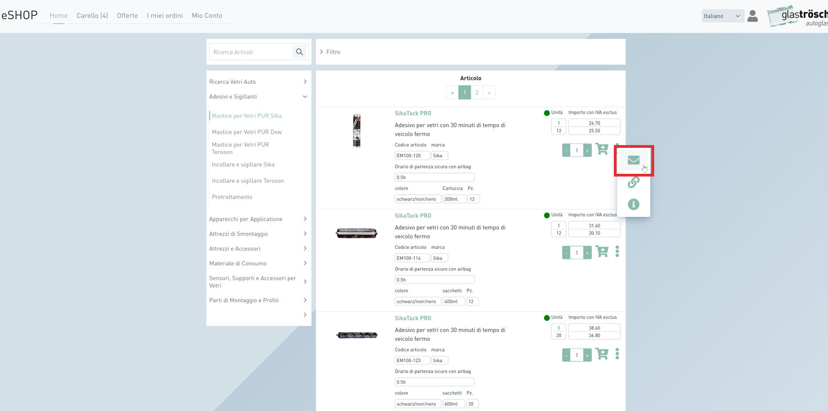Expand Attrezzi di Smontaggio category
The width and height of the screenshot is (828, 411).
258,234
